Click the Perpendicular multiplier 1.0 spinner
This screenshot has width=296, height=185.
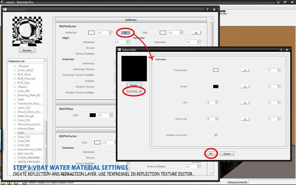279,70
